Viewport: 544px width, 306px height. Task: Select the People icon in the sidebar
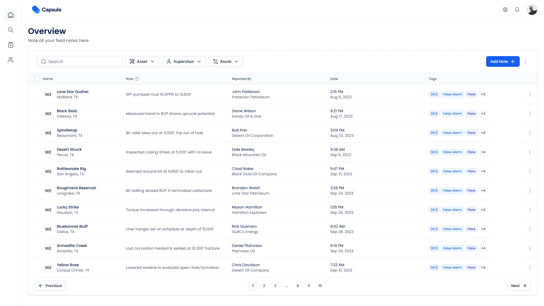[10, 60]
